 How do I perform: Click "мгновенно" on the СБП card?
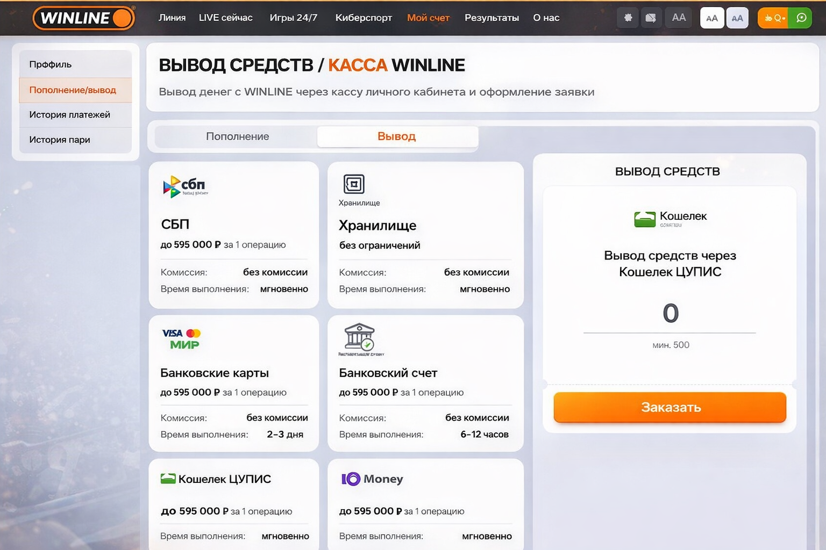pyautogui.click(x=284, y=289)
